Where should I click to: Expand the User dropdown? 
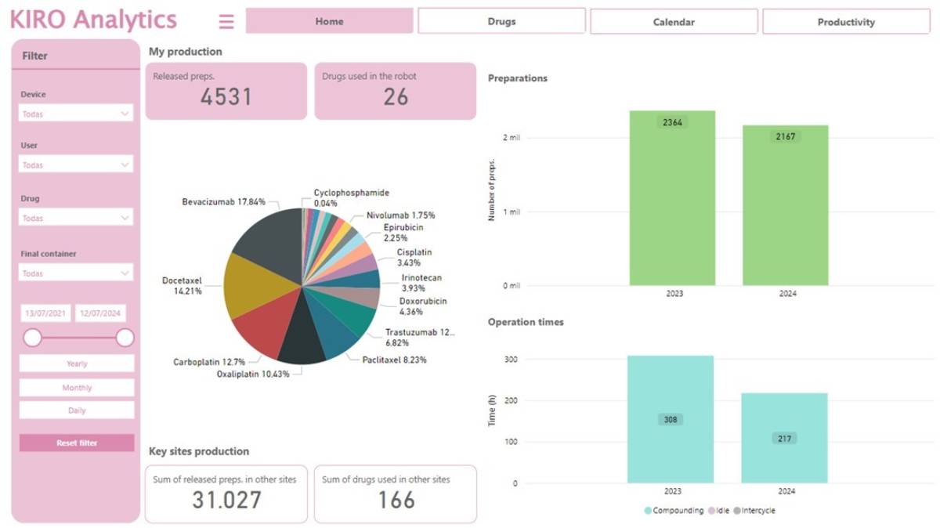point(76,165)
